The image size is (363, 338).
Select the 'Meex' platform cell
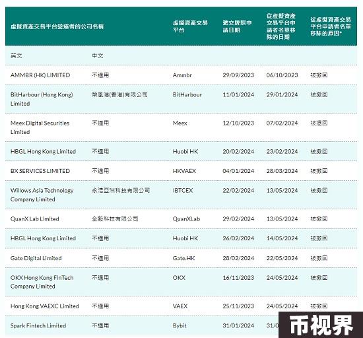[x=180, y=123]
